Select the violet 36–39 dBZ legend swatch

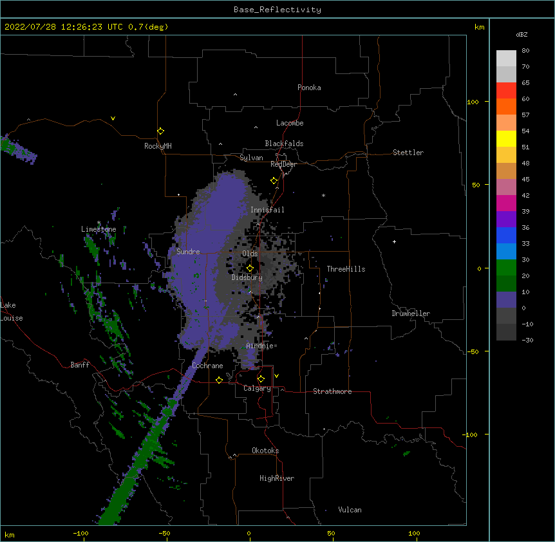click(x=506, y=220)
